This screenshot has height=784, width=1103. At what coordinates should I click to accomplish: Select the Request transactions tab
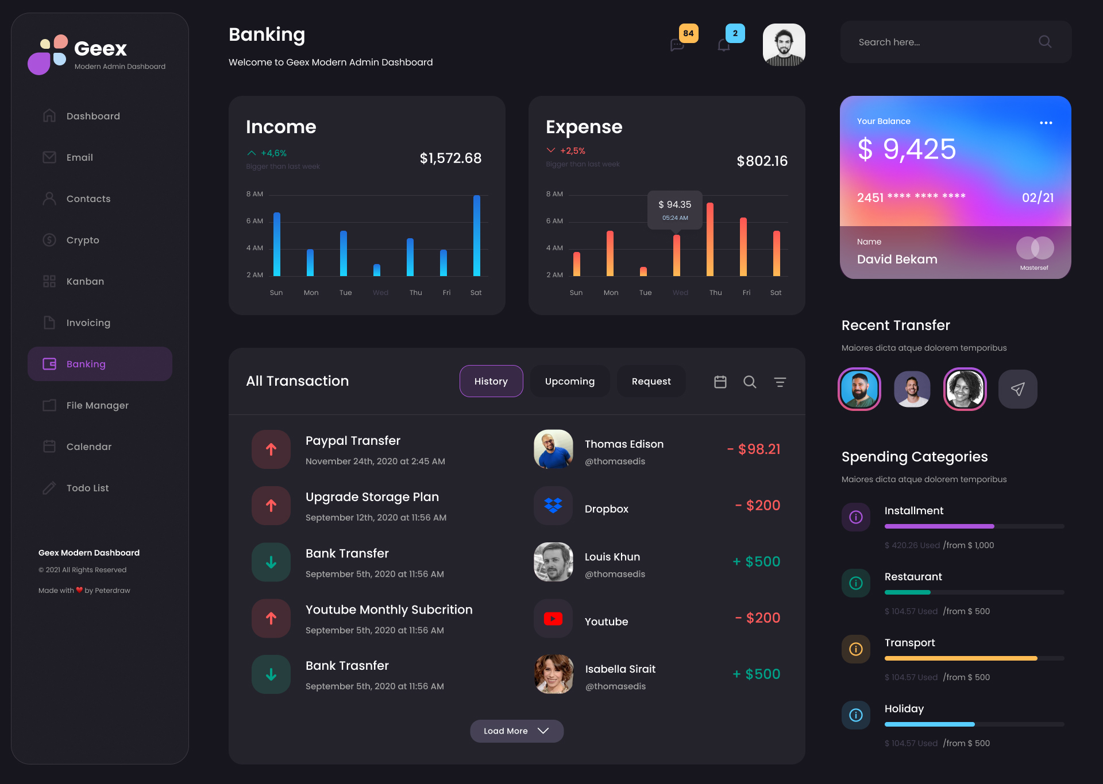[x=651, y=381]
